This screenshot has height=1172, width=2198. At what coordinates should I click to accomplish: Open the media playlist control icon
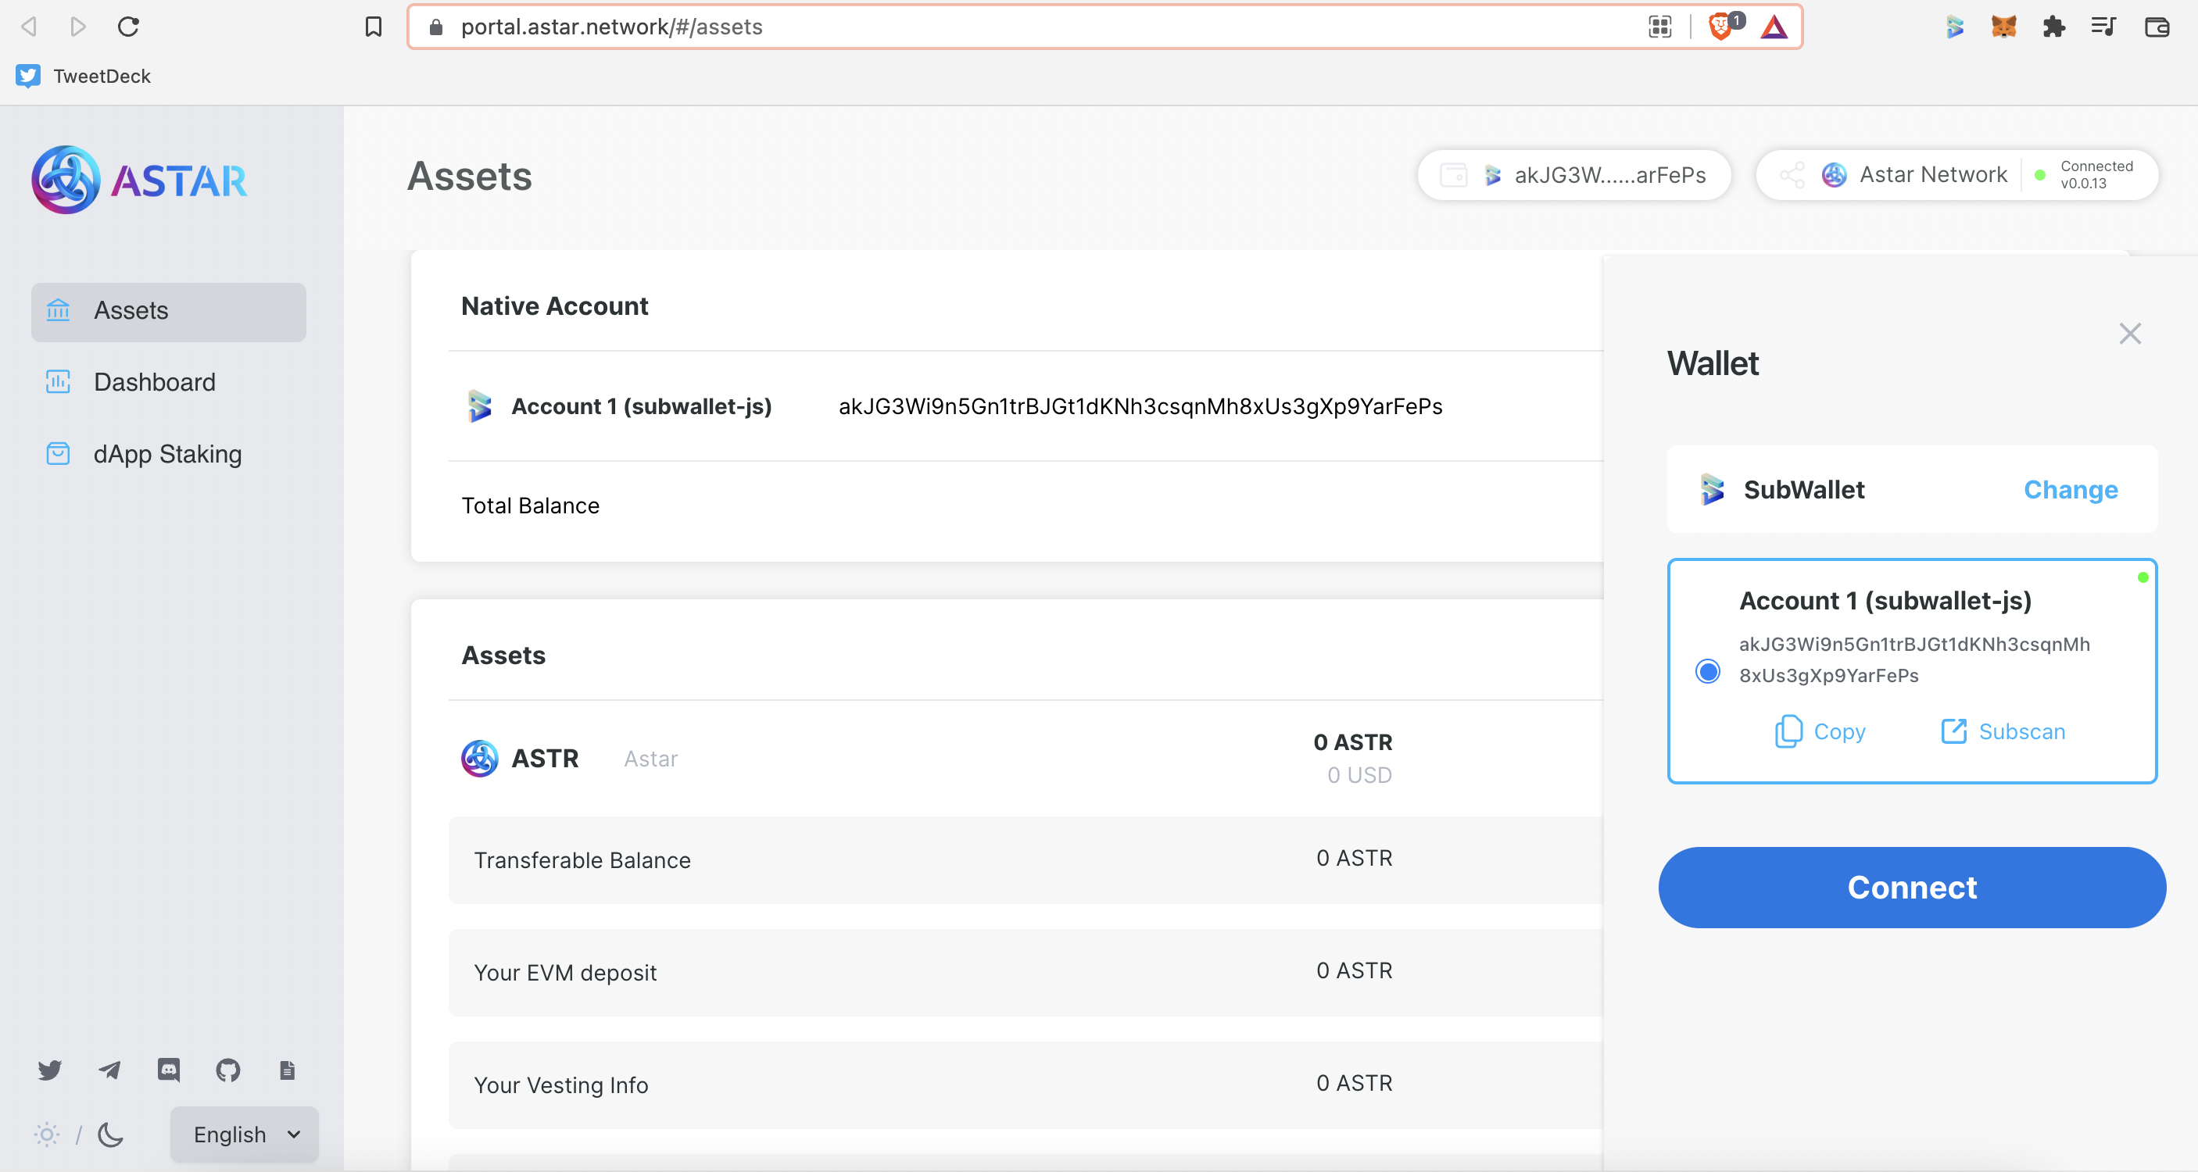pyautogui.click(x=2103, y=27)
